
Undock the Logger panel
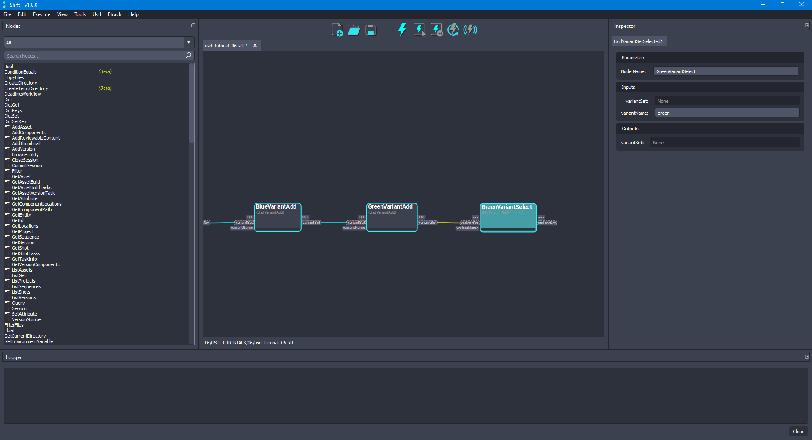[807, 357]
